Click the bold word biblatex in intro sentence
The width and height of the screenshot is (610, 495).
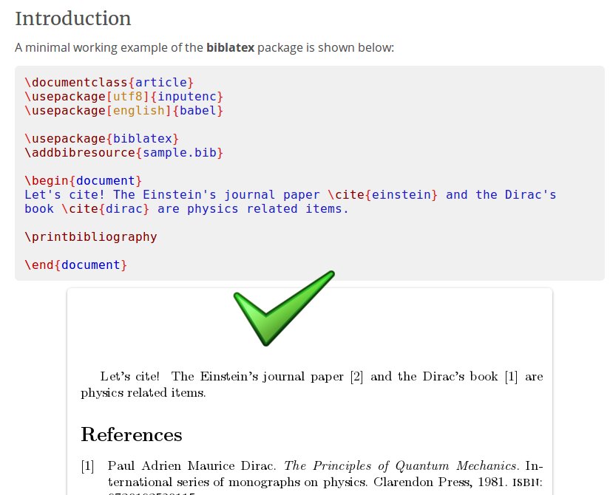230,47
